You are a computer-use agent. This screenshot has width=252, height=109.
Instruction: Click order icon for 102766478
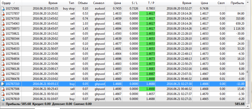3,79
